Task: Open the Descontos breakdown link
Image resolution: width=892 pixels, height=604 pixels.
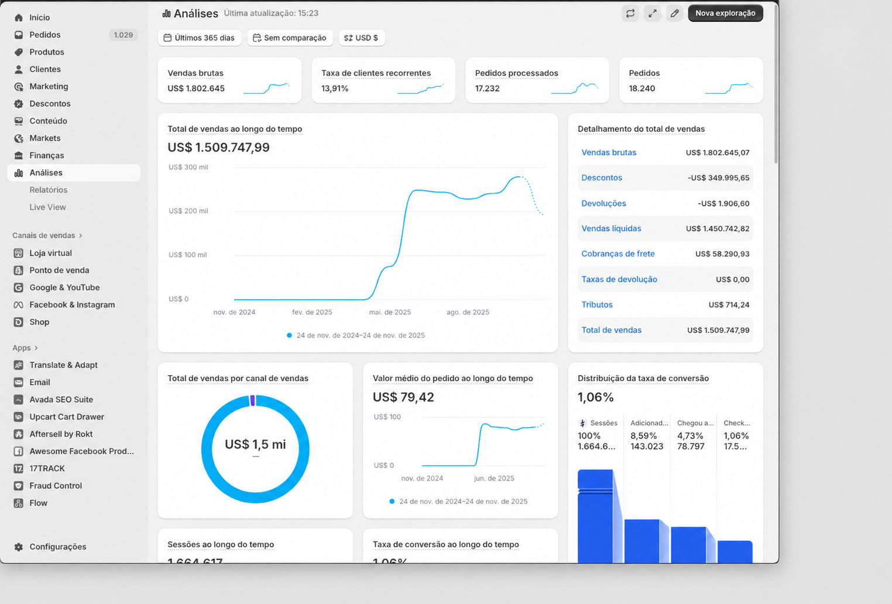Action: pos(602,177)
